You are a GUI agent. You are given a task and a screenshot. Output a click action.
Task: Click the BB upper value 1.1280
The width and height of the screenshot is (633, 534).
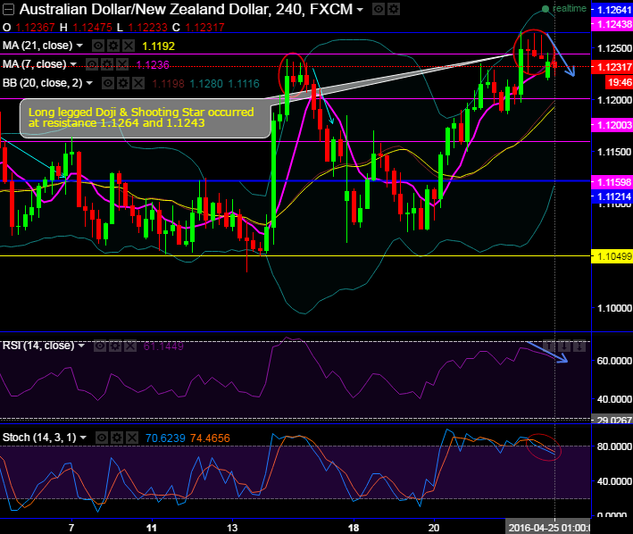[x=206, y=84]
